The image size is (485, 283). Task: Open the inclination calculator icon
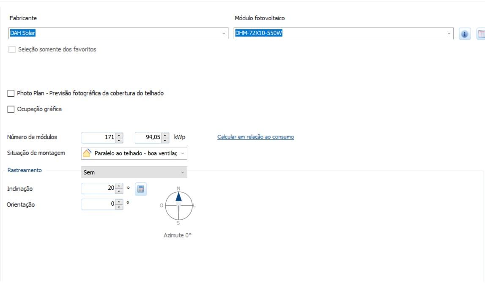coord(141,189)
